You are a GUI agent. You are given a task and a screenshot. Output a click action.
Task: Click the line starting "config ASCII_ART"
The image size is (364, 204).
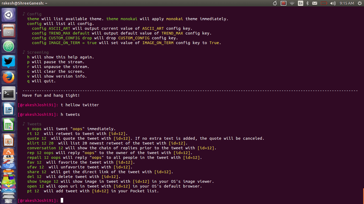[x=112, y=28]
